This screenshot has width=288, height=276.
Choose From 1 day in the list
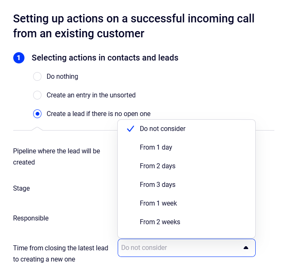tap(156, 148)
